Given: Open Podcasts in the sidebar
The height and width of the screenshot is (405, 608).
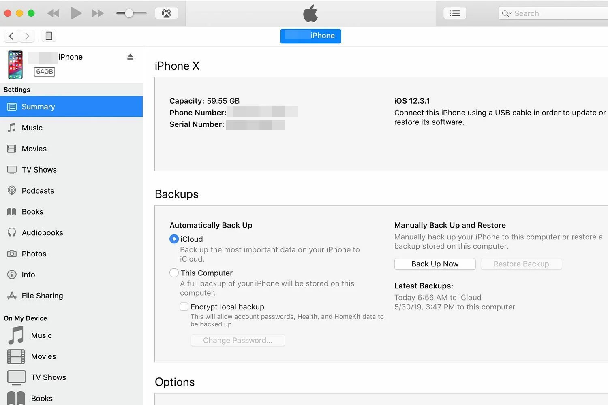Looking at the screenshot, I should tap(71, 191).
